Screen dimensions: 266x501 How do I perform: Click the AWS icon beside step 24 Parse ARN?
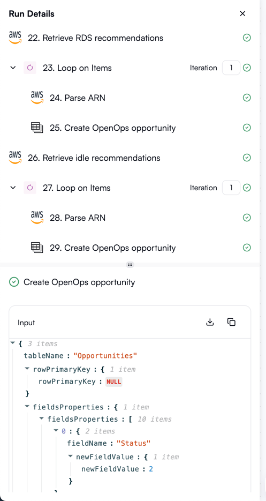point(37,98)
